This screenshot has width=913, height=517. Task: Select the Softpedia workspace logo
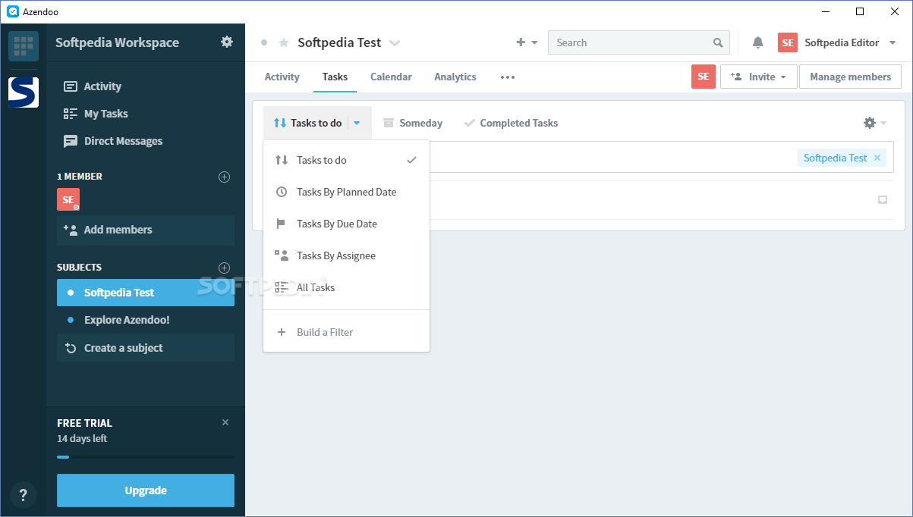24,92
